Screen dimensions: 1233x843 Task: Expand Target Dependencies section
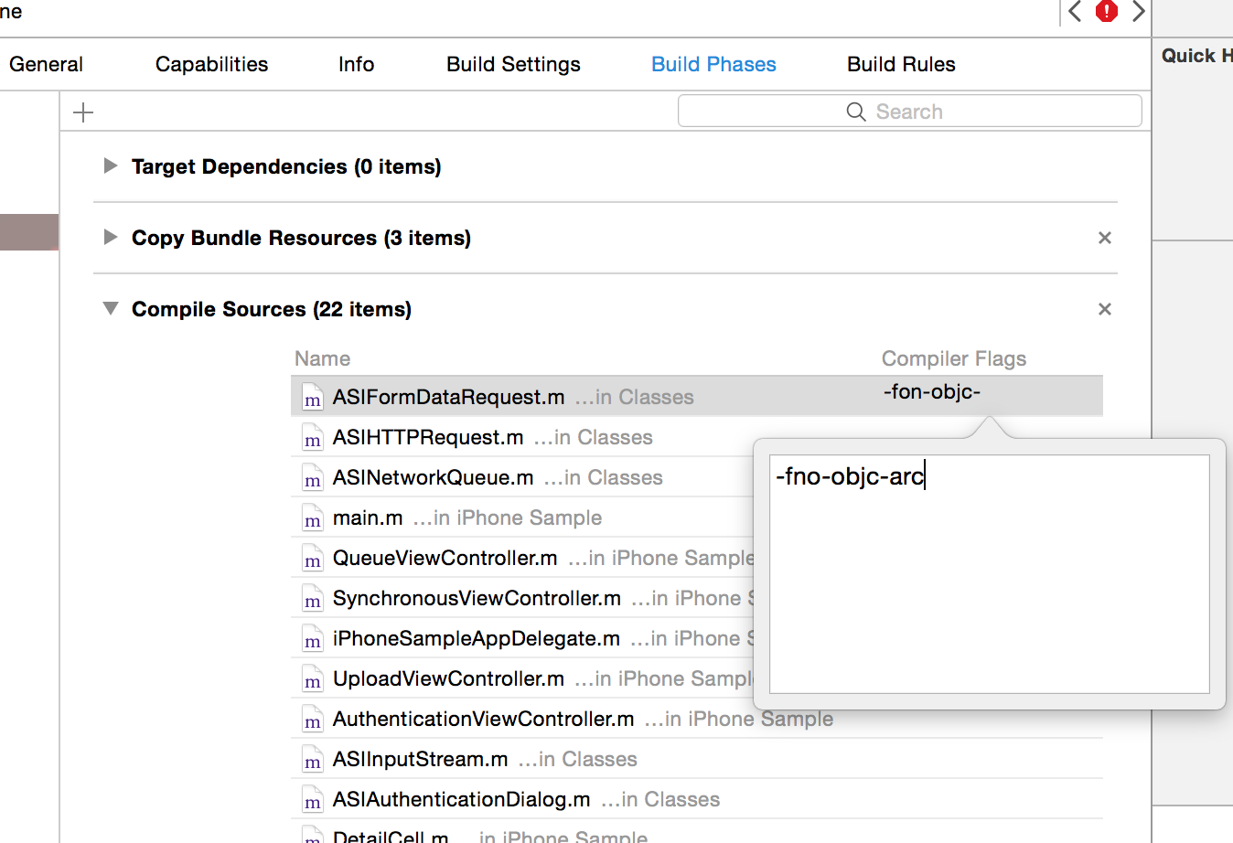111,165
